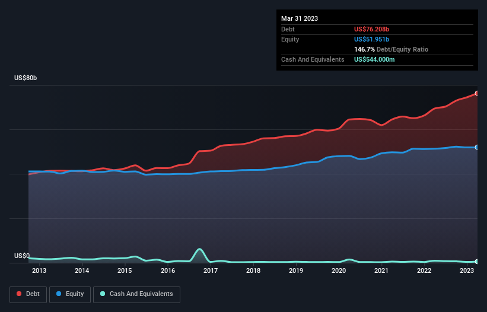Select the 2013 x-axis label
487x312 pixels.
click(x=39, y=270)
